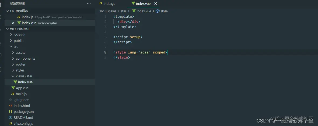Click the JS icon on index.js tab
Screen dimensions: 318x126
coord(100,4)
